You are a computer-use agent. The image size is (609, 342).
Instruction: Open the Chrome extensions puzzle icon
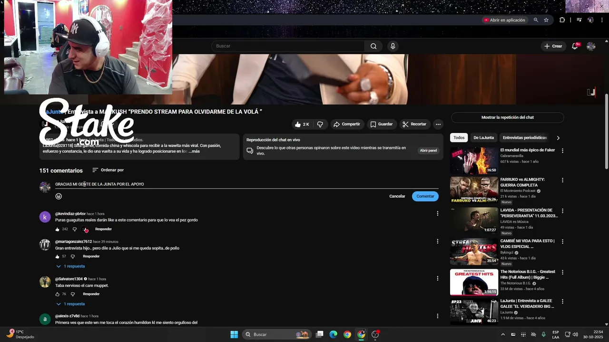tap(562, 20)
